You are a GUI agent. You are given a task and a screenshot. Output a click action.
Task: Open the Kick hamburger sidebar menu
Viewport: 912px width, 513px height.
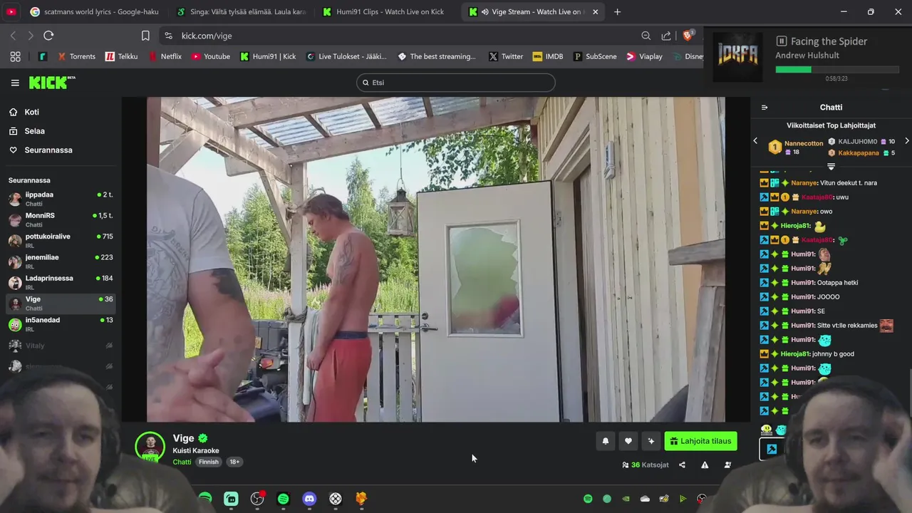[x=15, y=83]
